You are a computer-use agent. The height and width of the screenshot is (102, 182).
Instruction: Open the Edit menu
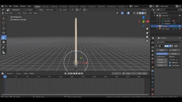10,6
